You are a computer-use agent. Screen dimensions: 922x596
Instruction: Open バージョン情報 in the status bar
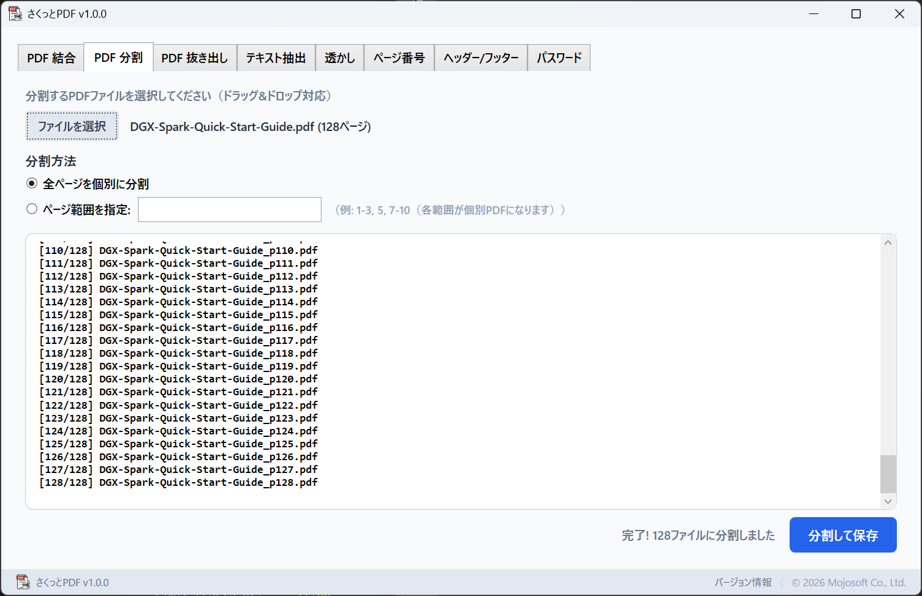click(x=743, y=582)
